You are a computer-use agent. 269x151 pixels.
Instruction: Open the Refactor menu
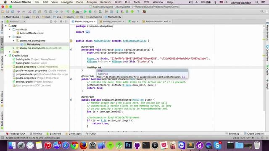pyautogui.click(x=105, y=2)
